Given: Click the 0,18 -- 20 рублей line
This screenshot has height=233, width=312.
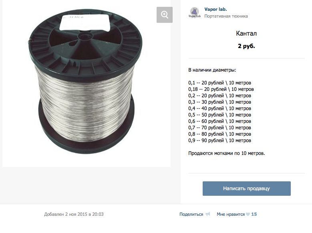Looking at the screenshot, I should 221,89.
